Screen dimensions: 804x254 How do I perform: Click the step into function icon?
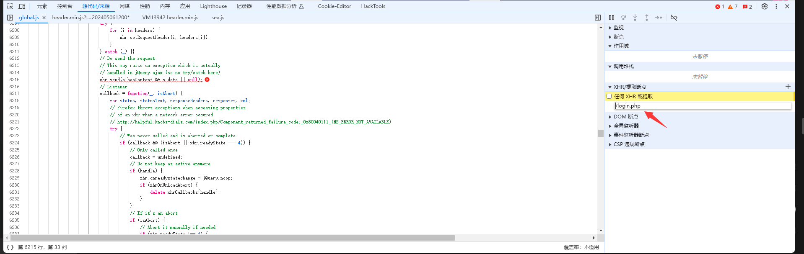(635, 18)
